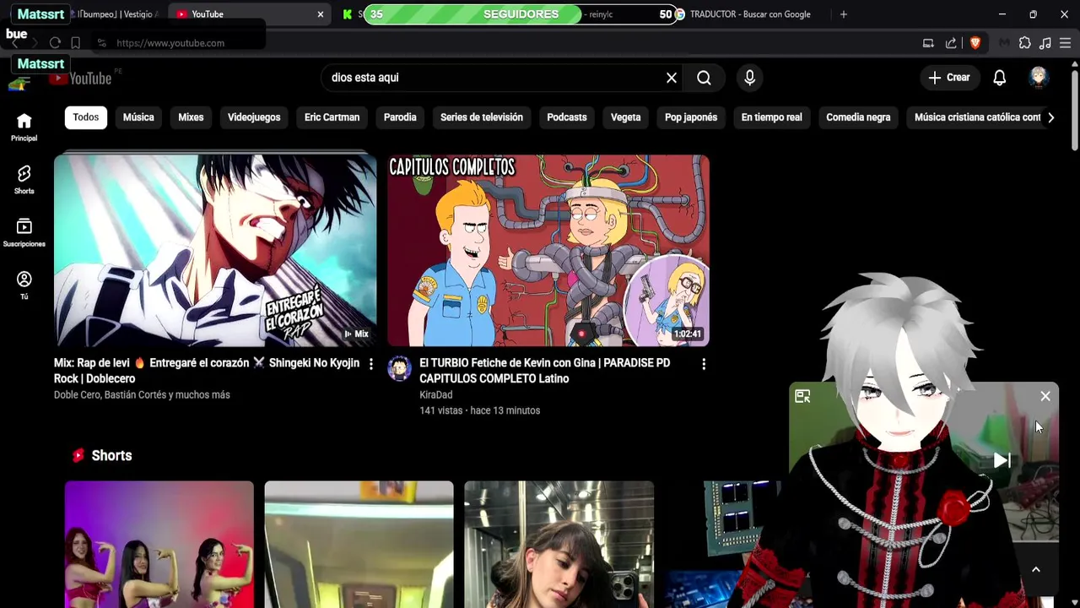Open the music note playlist icon in toolbar

(x=1045, y=43)
